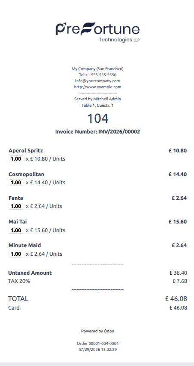Click the TOTAL amount £ 46.08
Screen dimensions: 194x366
tap(176, 298)
